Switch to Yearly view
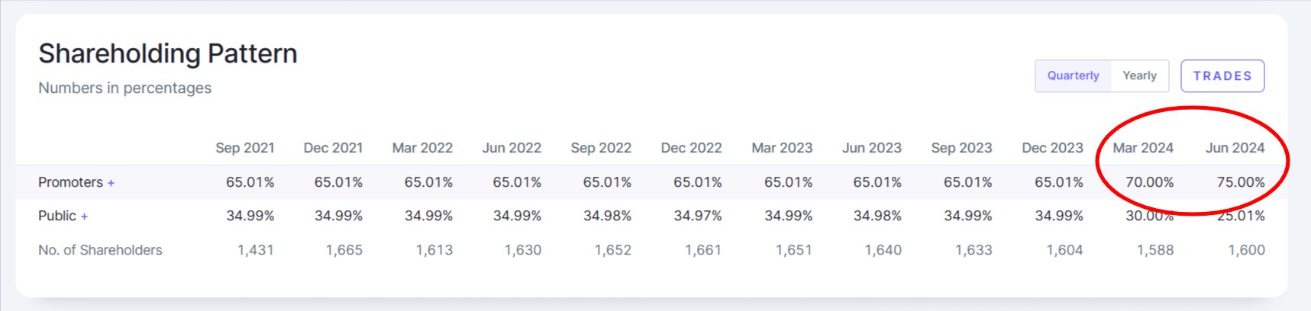The height and width of the screenshot is (311, 1311). point(1139,76)
